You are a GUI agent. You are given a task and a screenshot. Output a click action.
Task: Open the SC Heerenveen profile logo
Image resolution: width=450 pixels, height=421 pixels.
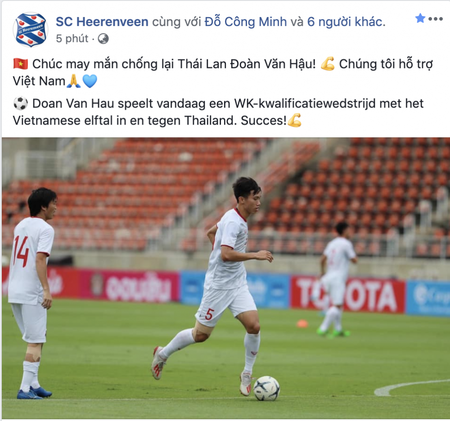[x=31, y=30]
